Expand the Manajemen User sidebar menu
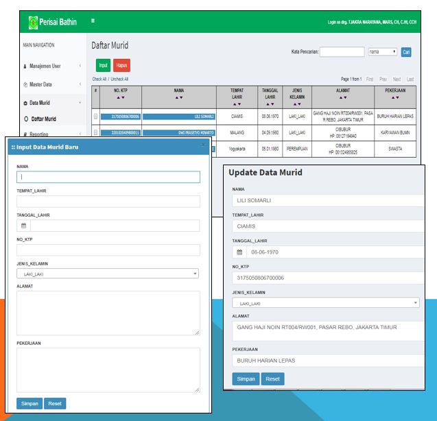The image size is (437, 421). tap(48, 66)
